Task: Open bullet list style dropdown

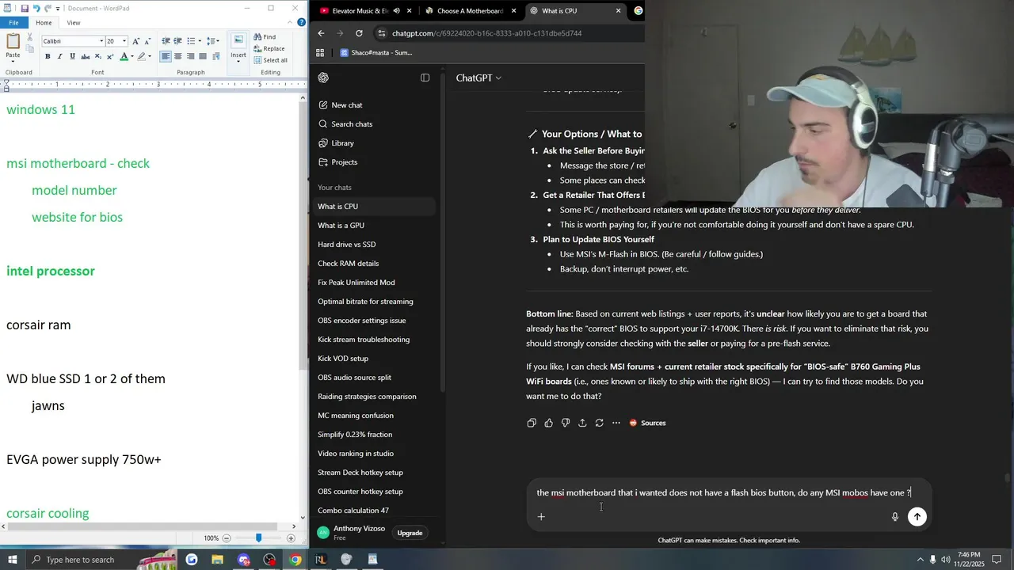Action: [200, 40]
